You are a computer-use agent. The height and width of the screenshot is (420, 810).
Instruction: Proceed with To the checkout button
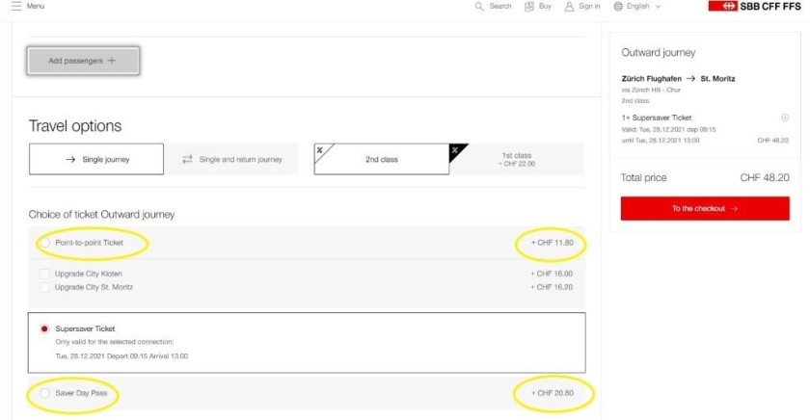click(704, 208)
